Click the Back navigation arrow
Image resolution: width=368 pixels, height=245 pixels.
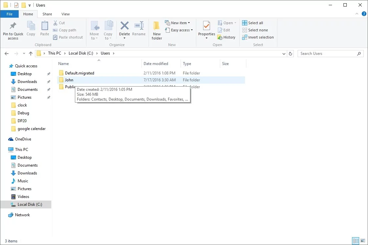7,54
